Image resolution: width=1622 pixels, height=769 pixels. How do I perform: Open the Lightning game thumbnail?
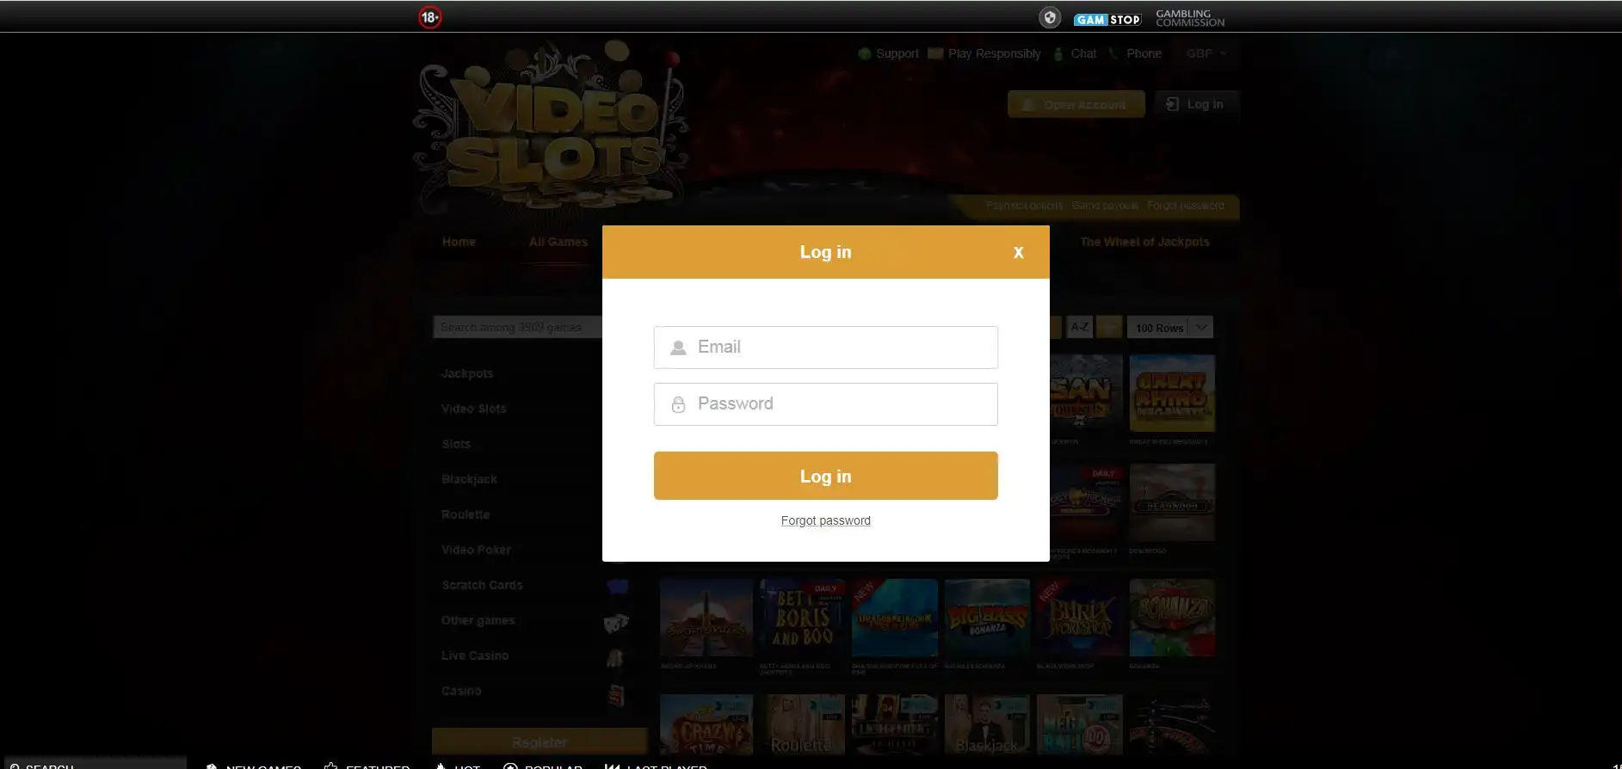point(895,724)
